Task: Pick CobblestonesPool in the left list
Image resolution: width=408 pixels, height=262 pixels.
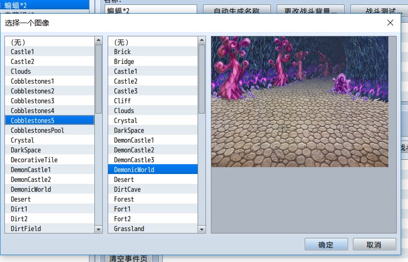Action: pos(50,130)
